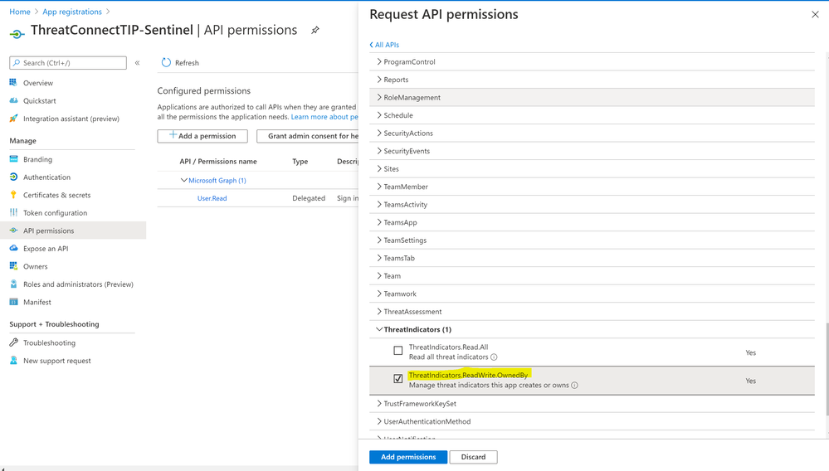
Task: Click the Quickstart cloud icon
Action: (13, 100)
